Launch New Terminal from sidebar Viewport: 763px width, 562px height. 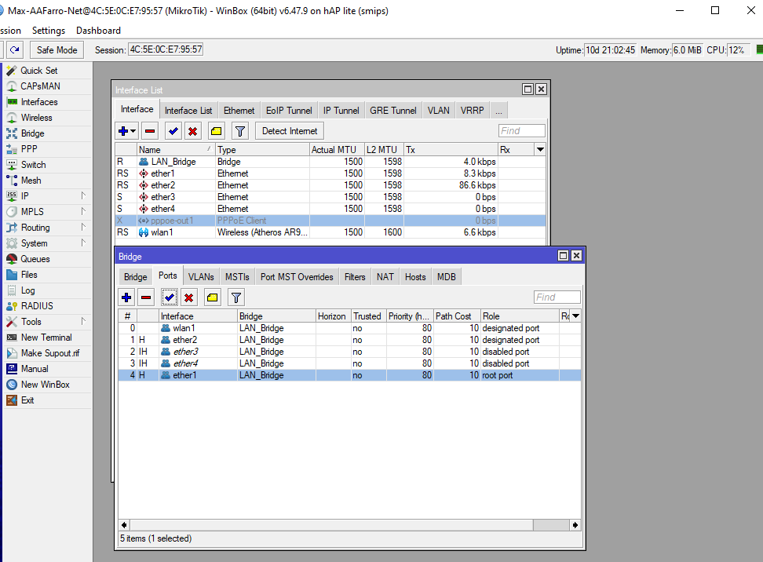[46, 338]
